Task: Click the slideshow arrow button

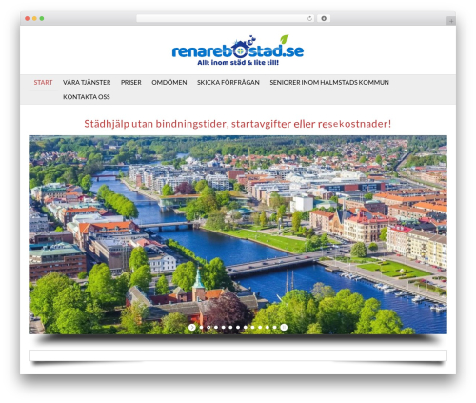Action: tap(192, 327)
